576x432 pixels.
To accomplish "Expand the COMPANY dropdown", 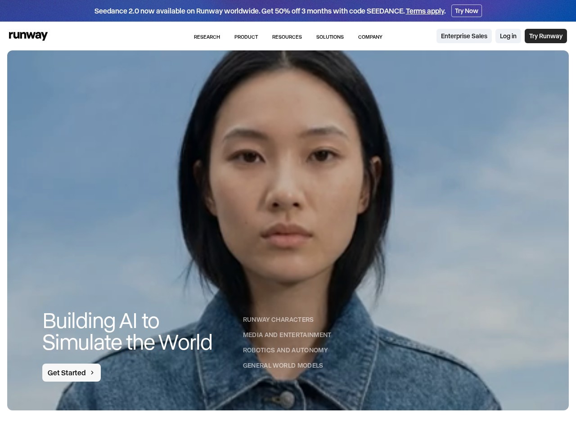I will [x=370, y=37].
